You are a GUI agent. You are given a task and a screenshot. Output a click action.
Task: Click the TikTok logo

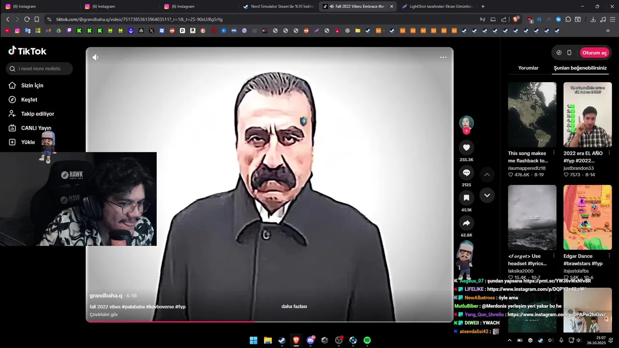[x=27, y=51]
